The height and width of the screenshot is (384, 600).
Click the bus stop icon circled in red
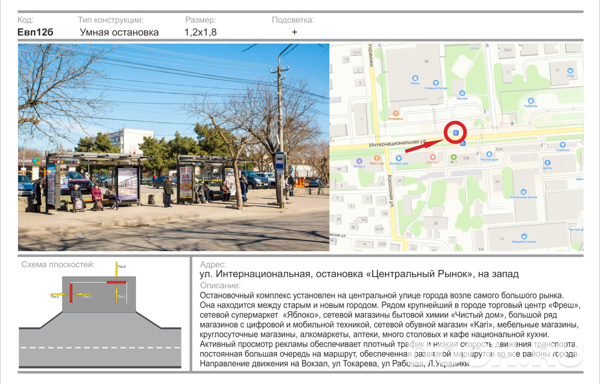[455, 133]
